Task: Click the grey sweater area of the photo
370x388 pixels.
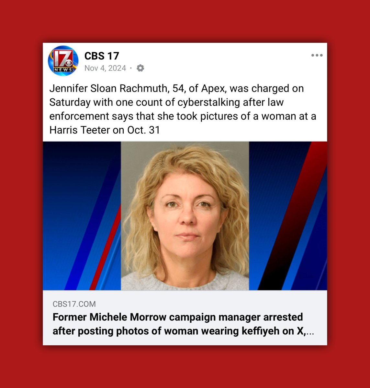Action: 185,281
